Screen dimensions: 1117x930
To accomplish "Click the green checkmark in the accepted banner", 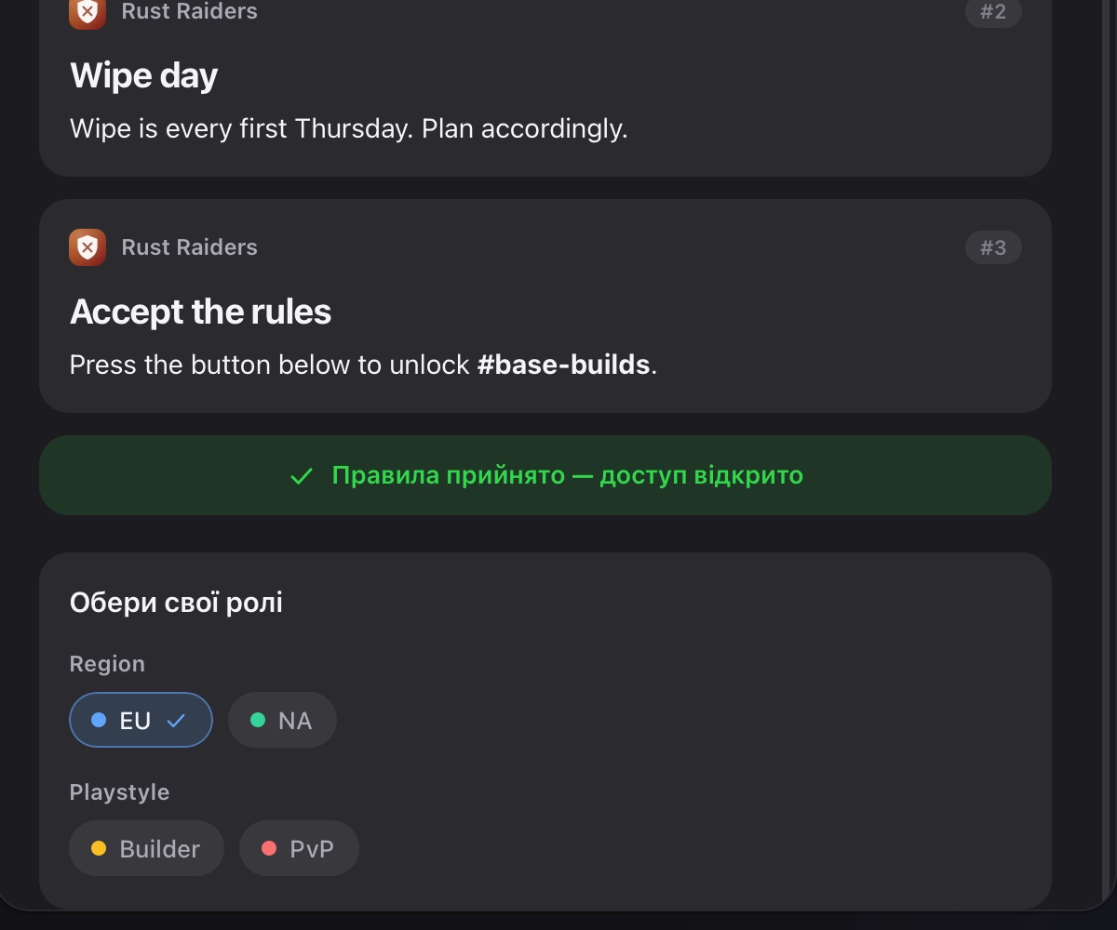I will pos(302,476).
